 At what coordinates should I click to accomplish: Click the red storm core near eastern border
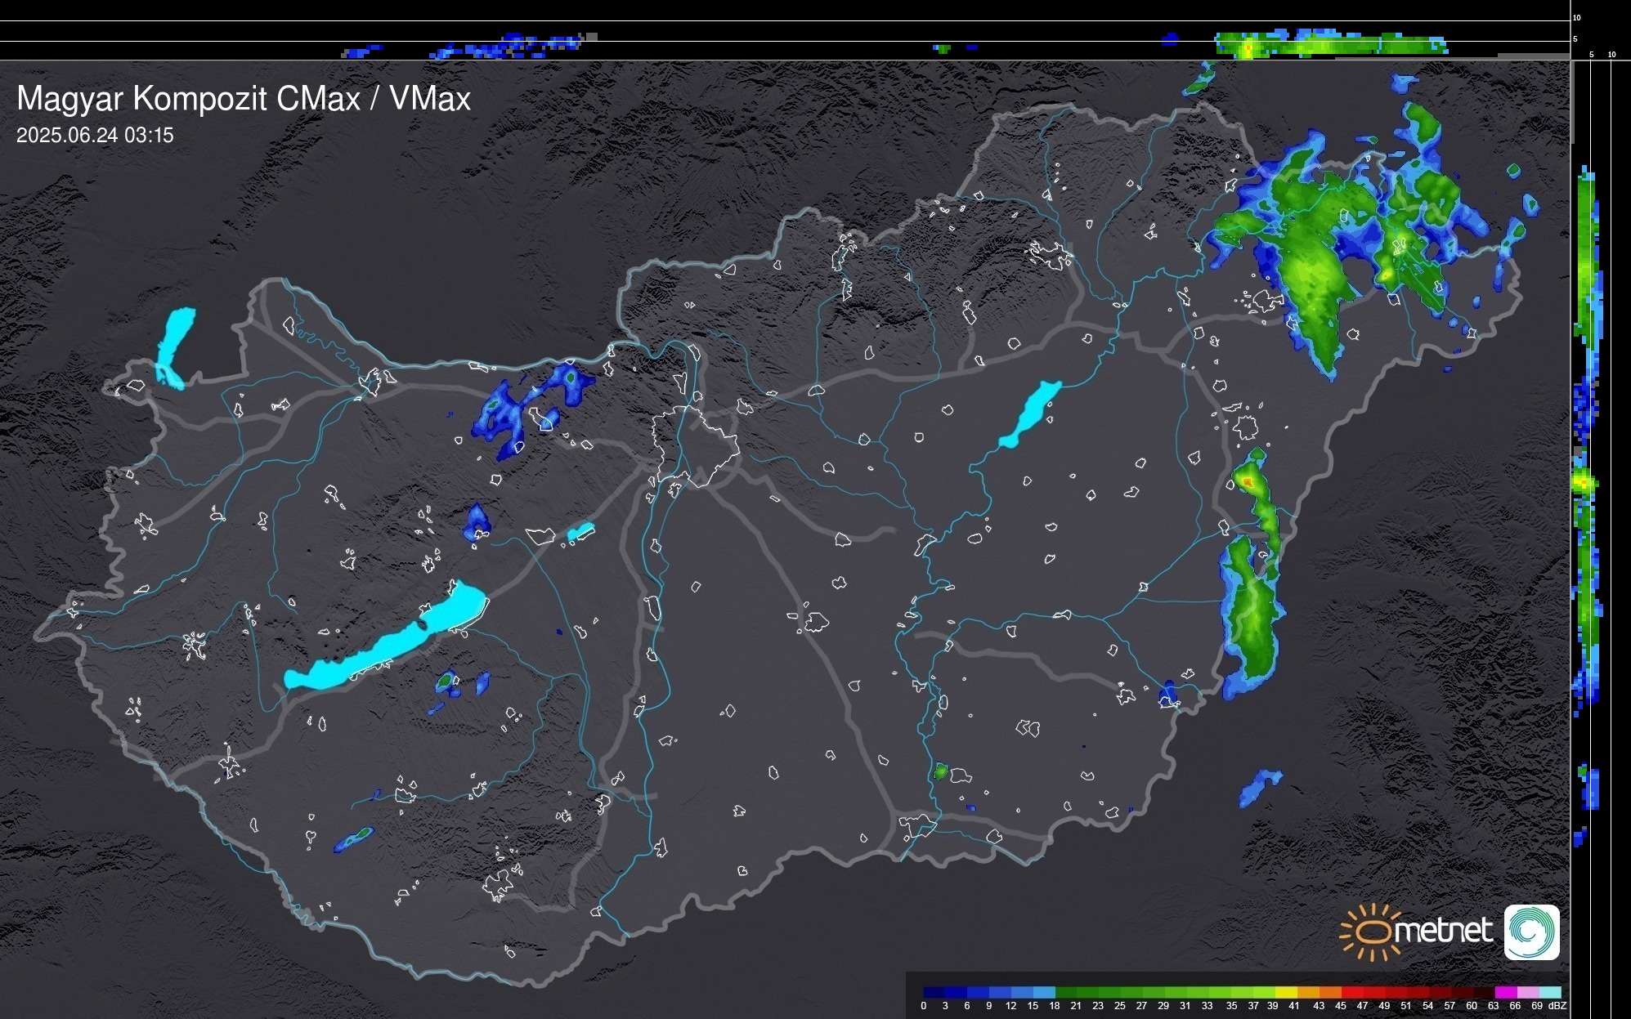pos(1248,482)
